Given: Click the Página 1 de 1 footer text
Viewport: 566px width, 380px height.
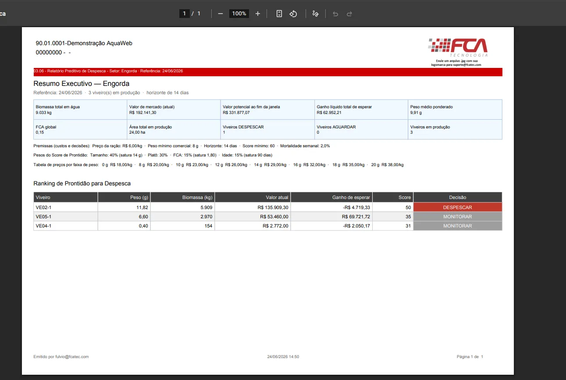Looking at the screenshot, I should click(470, 357).
